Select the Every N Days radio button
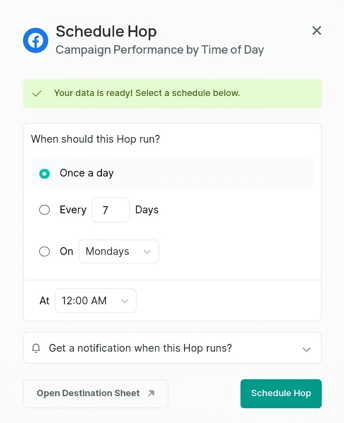Image resolution: width=344 pixels, height=423 pixels. click(x=45, y=210)
